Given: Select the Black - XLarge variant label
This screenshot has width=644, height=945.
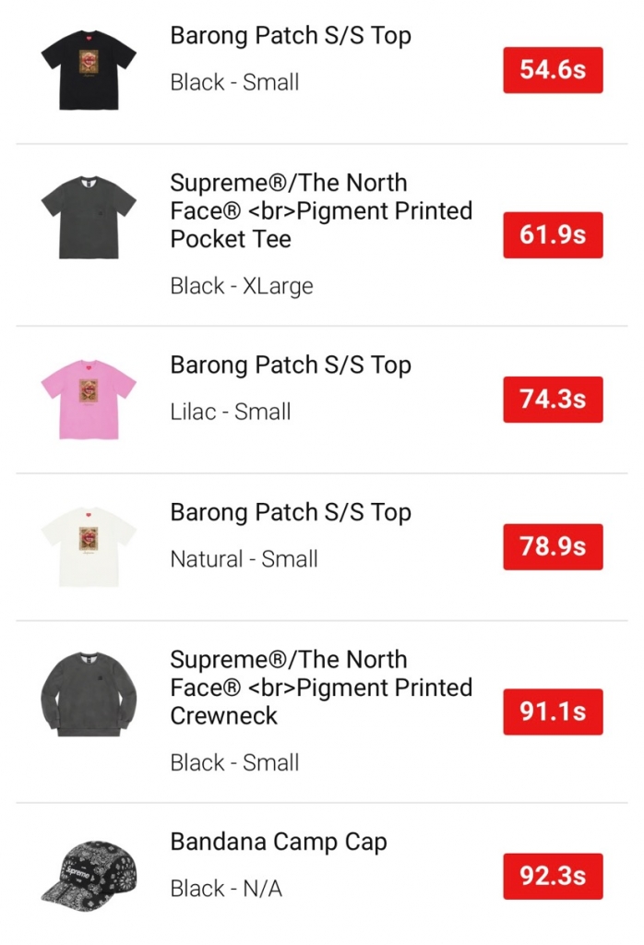Looking at the screenshot, I should coord(242,286).
